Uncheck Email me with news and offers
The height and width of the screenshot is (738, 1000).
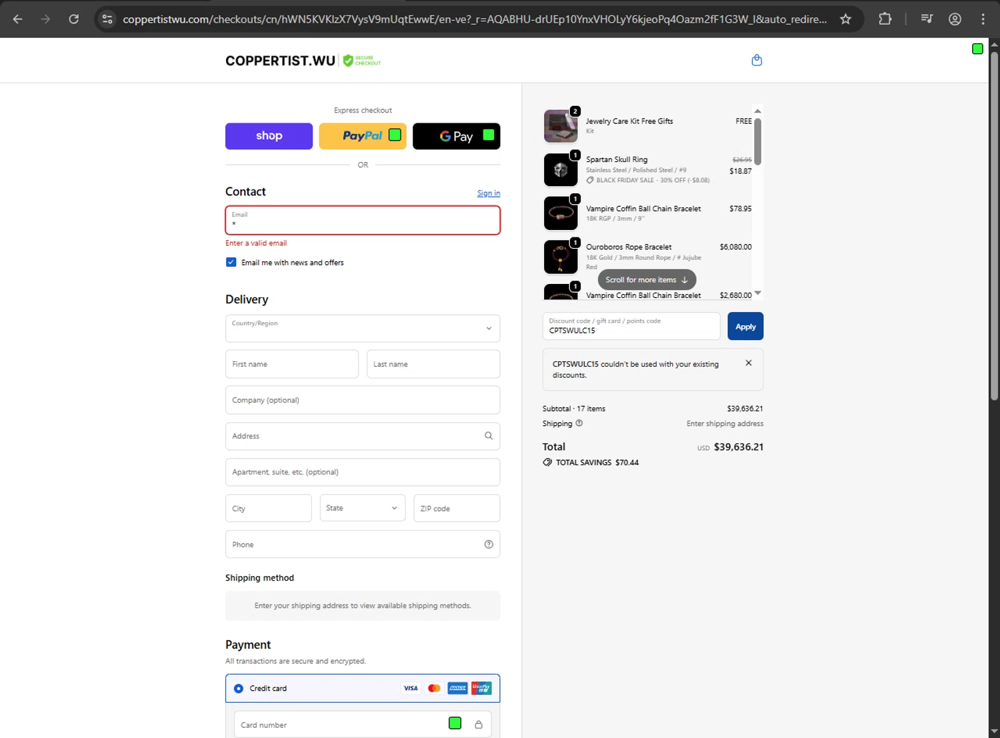[x=231, y=263]
